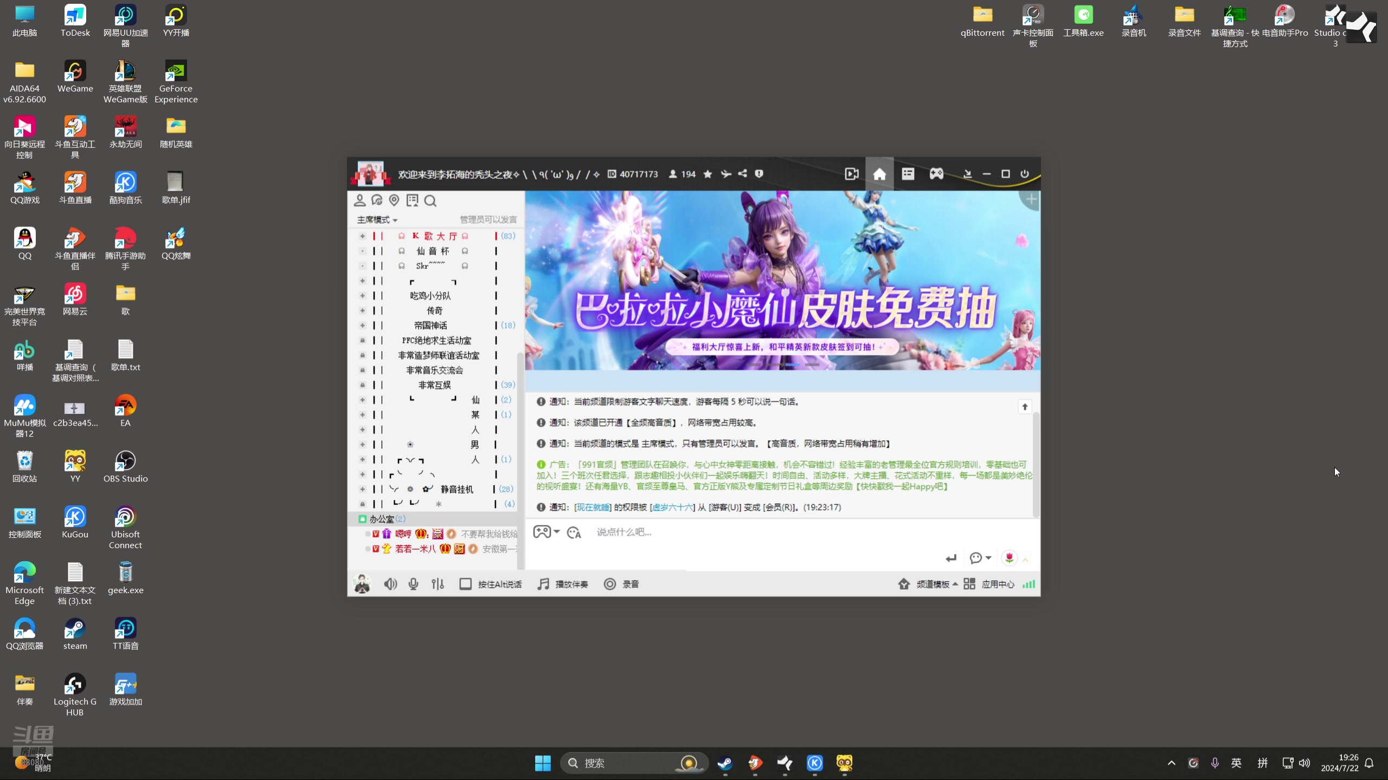
Task: Open the OBS Studio desktop shortcut
Action: click(125, 466)
